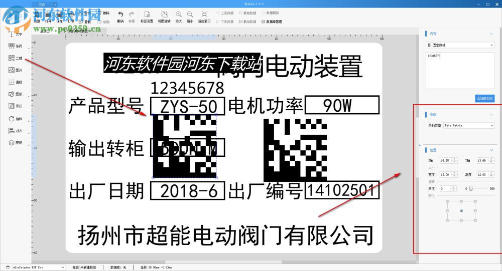
Task: Click the Paste (粘贴) toolbar item
Action: click(104, 22)
